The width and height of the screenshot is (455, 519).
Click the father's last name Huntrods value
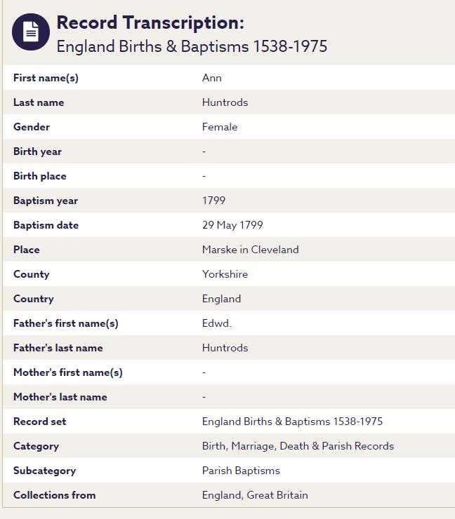(225, 348)
